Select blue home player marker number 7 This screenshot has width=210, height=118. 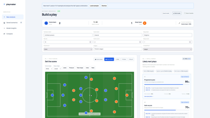(x=81, y=95)
